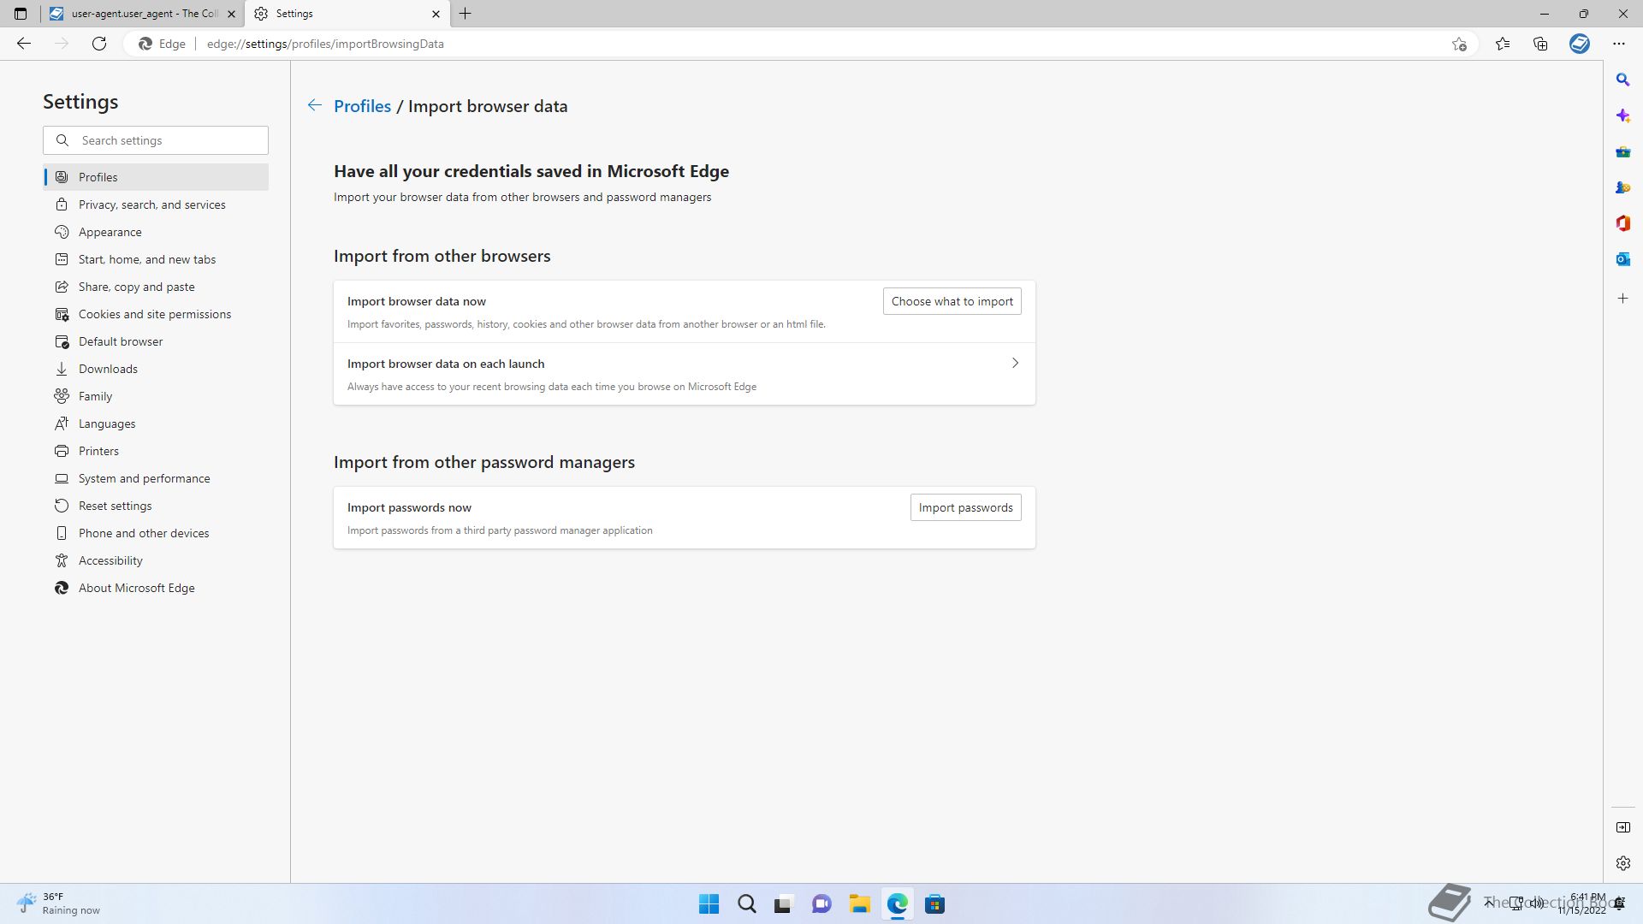Click the Favorites star icon in toolbar
The width and height of the screenshot is (1643, 924).
point(1502,44)
